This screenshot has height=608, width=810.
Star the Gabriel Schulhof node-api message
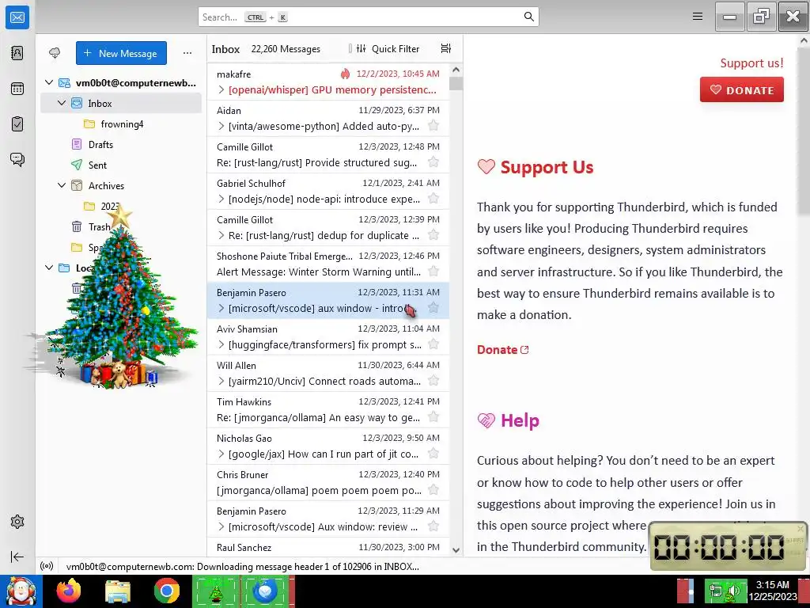(x=433, y=199)
